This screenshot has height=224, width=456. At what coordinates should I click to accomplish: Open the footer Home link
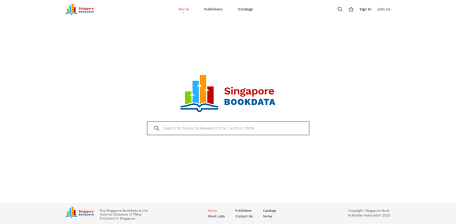pyautogui.click(x=212, y=211)
